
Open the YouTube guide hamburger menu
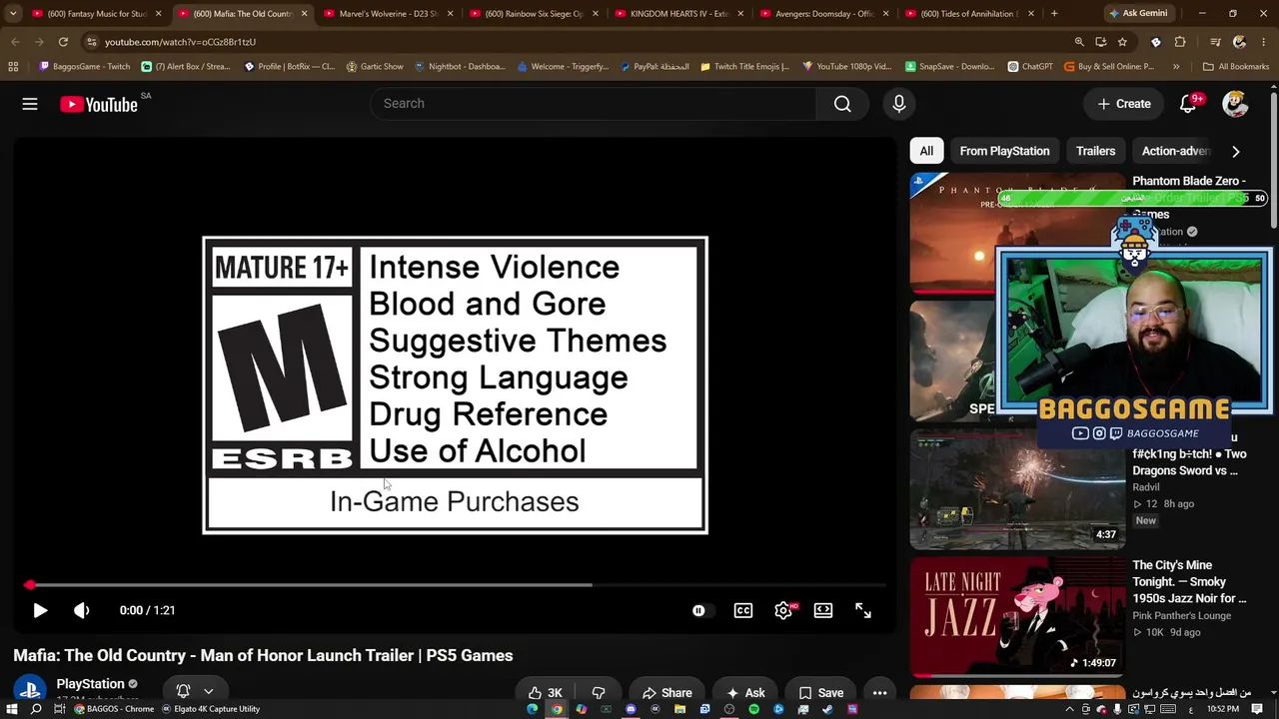[30, 104]
